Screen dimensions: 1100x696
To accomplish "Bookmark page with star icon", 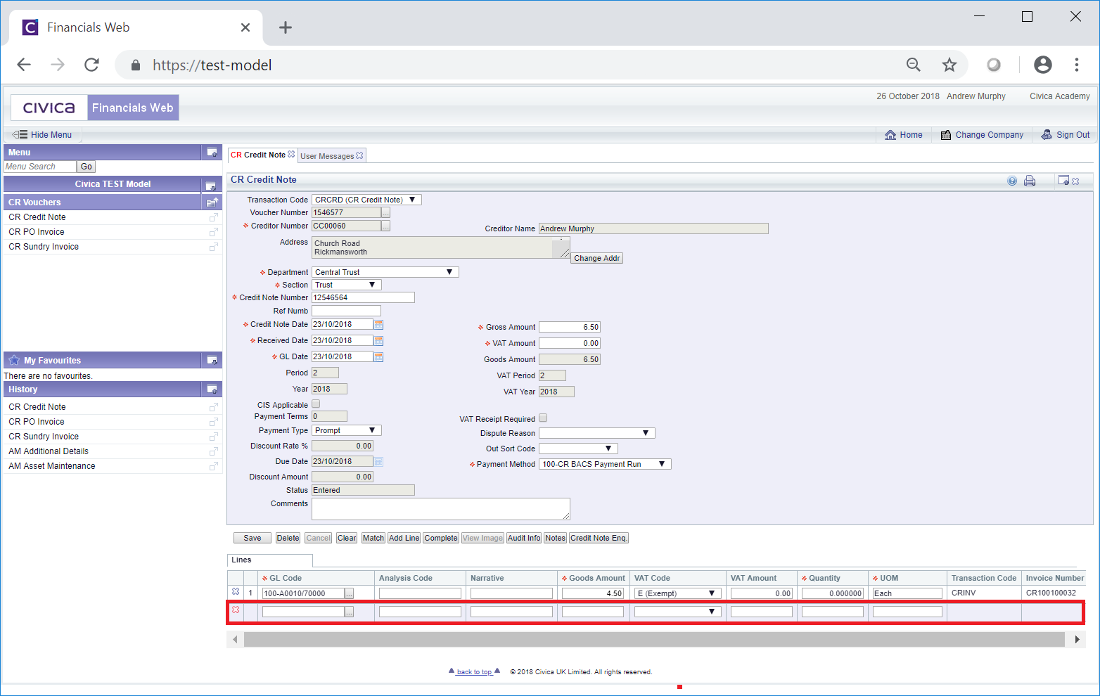I will pos(949,65).
